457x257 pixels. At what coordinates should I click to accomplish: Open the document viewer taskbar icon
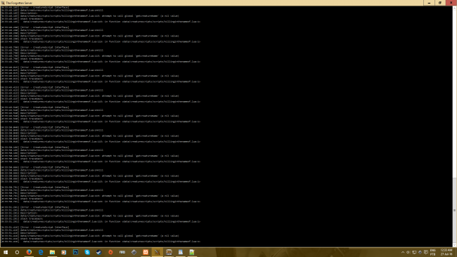pos(181,252)
